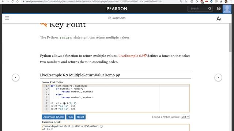Open the Python version dropdown
This screenshot has width=234, height=131.
tap(185, 117)
